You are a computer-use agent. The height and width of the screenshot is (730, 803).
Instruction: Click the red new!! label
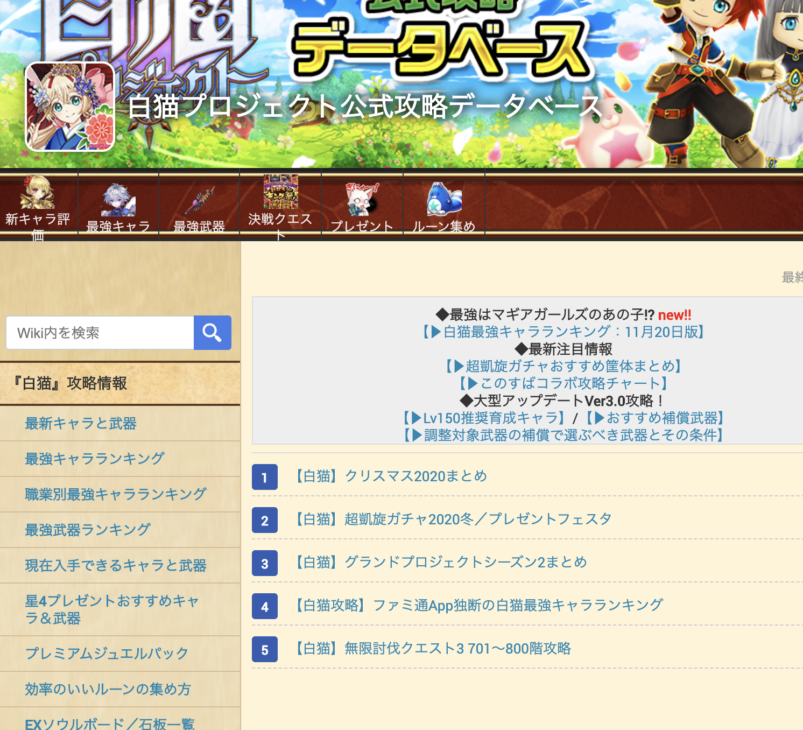tap(675, 314)
